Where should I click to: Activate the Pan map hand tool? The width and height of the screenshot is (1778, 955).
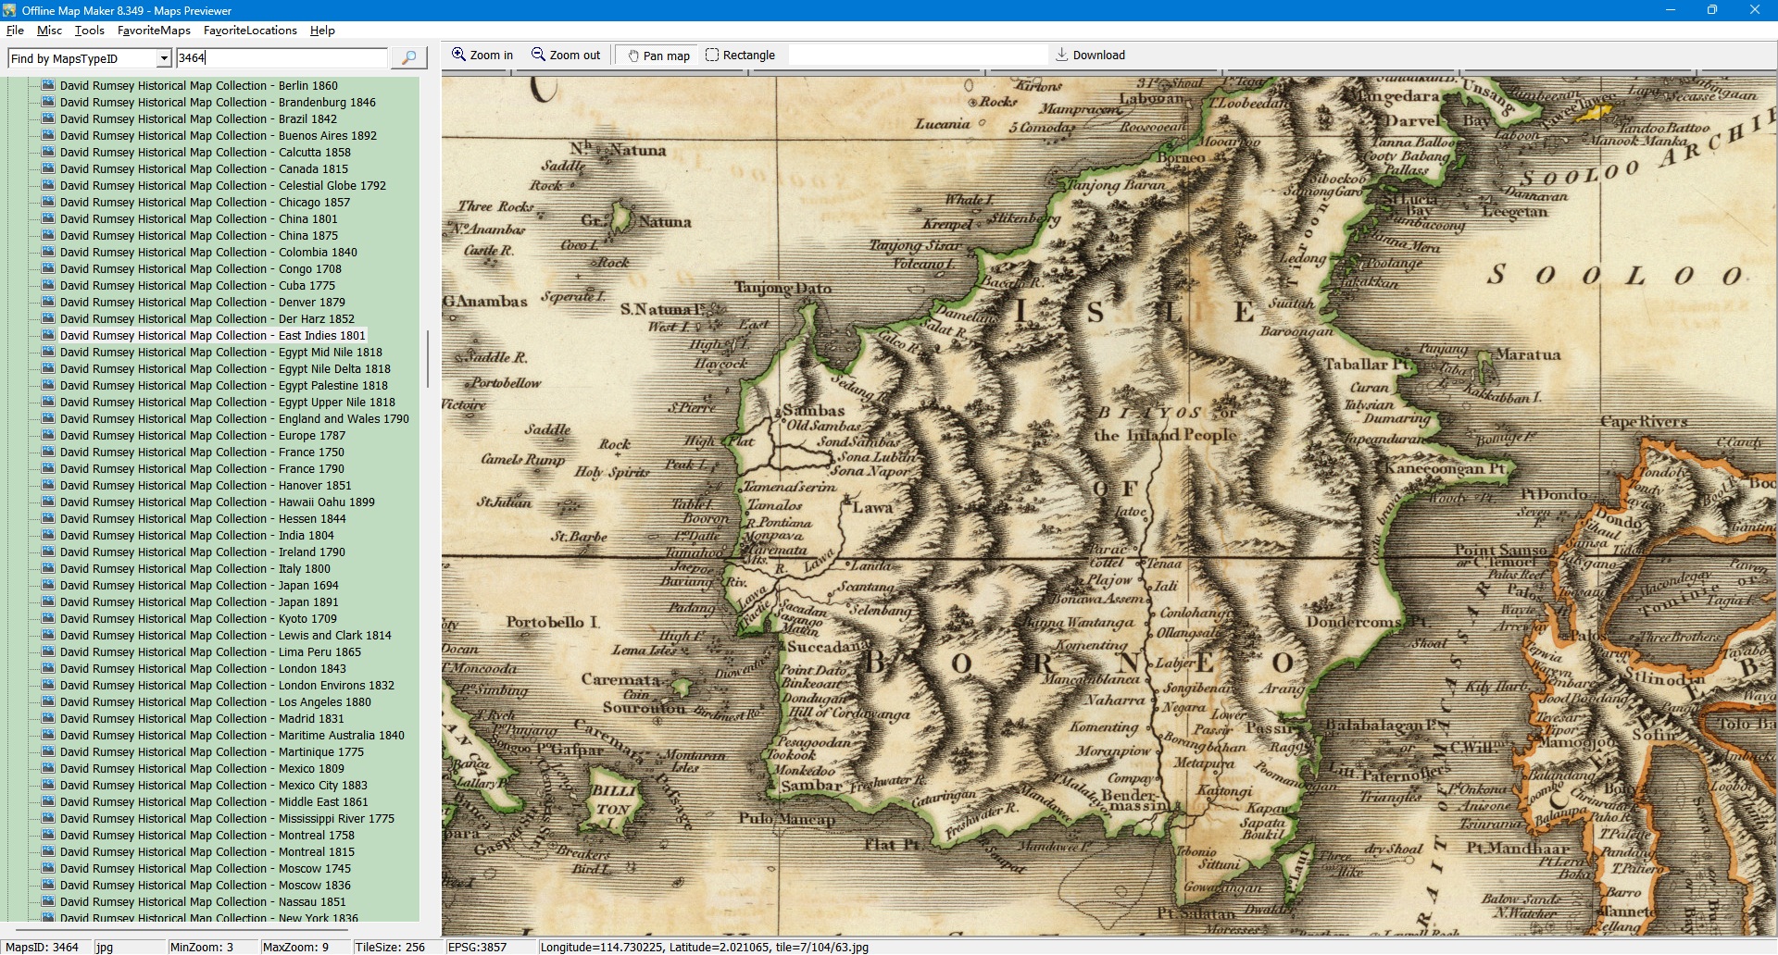pos(658,56)
